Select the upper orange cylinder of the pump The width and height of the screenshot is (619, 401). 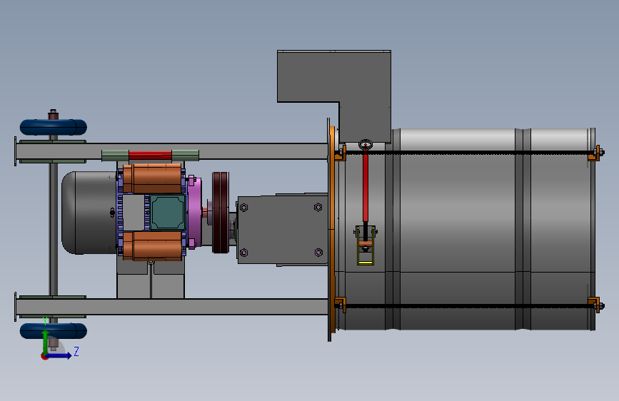153,178
